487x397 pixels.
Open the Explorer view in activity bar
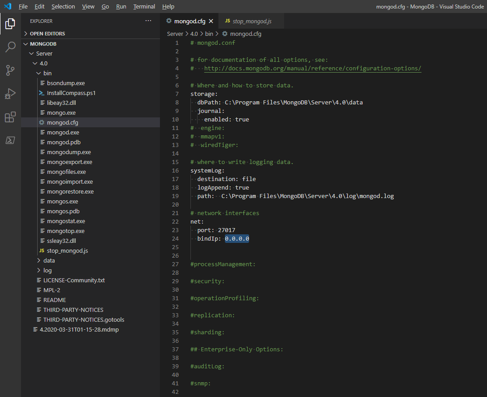10,24
